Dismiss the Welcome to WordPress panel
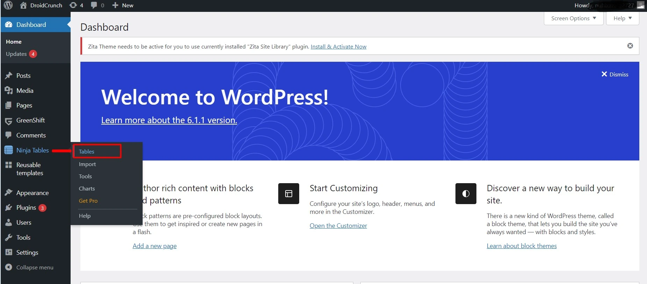Image resolution: width=647 pixels, height=284 pixels. click(615, 74)
